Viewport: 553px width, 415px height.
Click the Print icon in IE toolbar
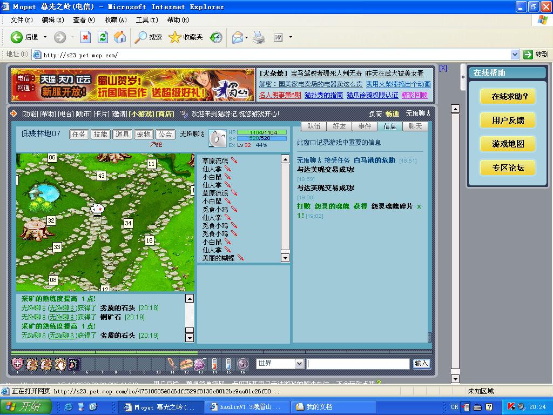coord(259,37)
